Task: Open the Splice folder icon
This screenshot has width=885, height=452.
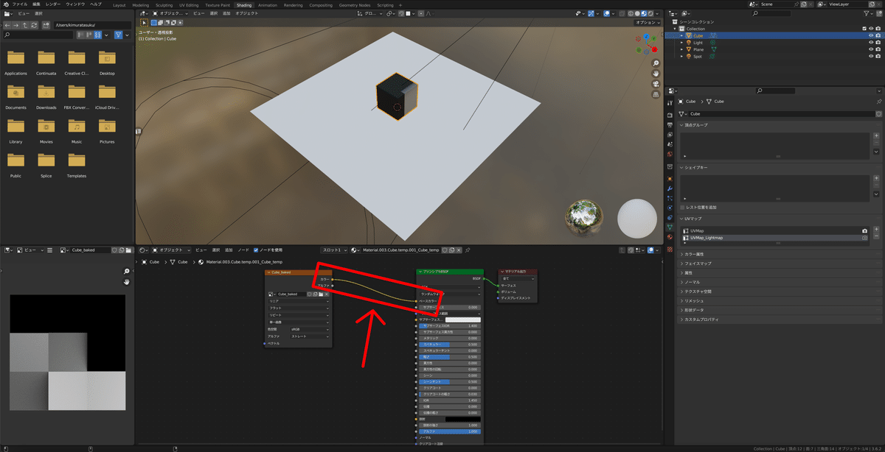Action: [46, 160]
